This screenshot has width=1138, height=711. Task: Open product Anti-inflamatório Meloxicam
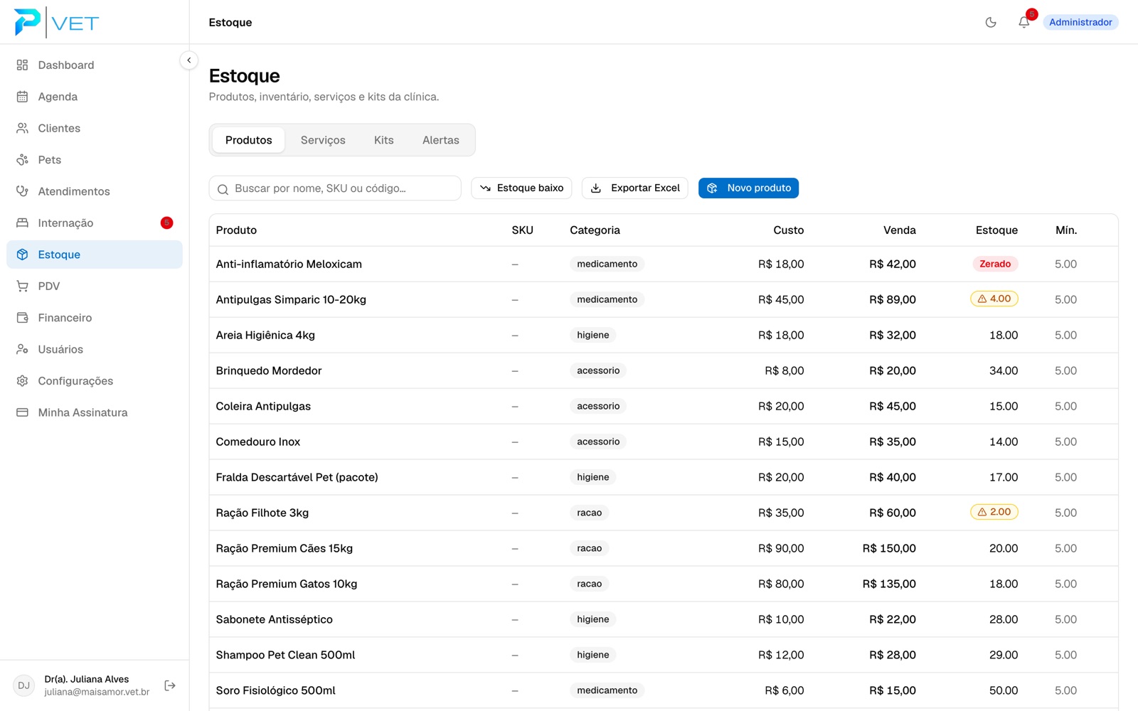tap(289, 264)
